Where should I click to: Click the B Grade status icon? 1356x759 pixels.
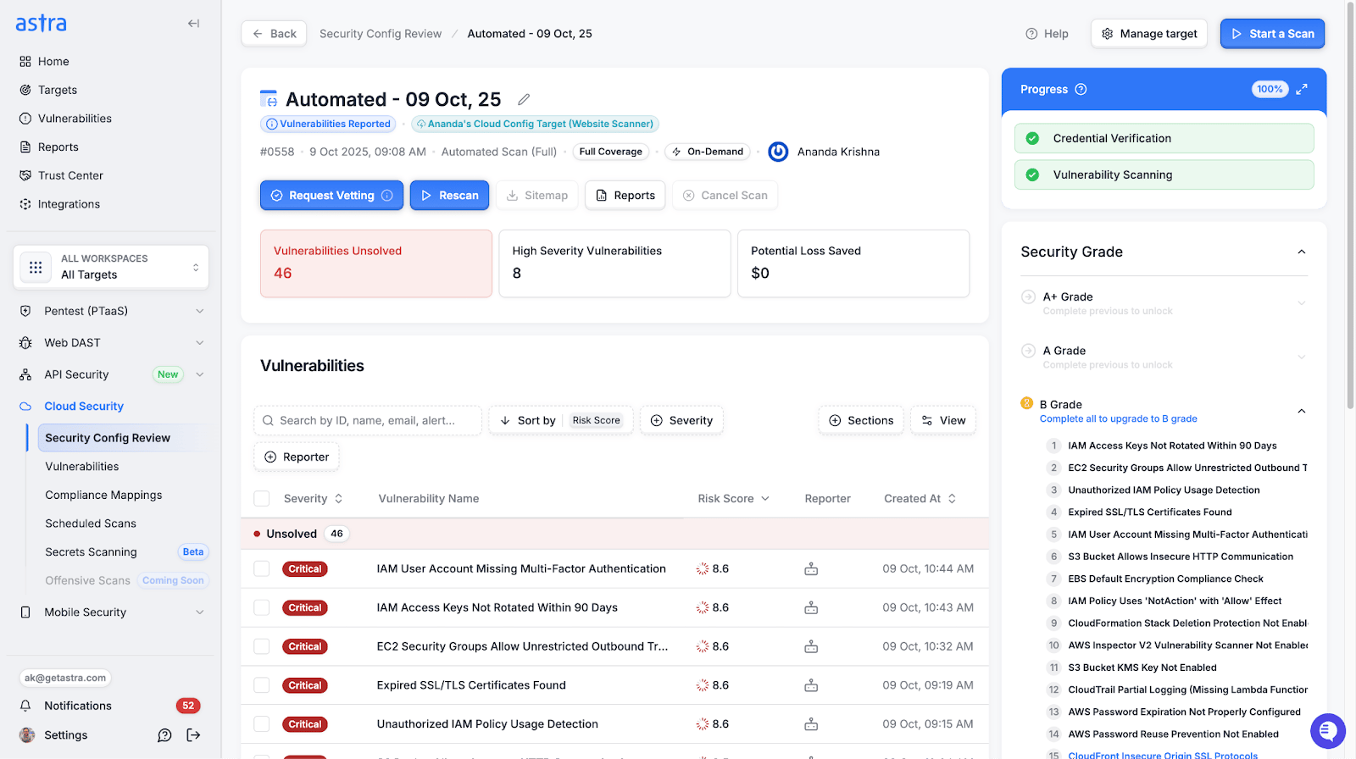[1026, 403]
